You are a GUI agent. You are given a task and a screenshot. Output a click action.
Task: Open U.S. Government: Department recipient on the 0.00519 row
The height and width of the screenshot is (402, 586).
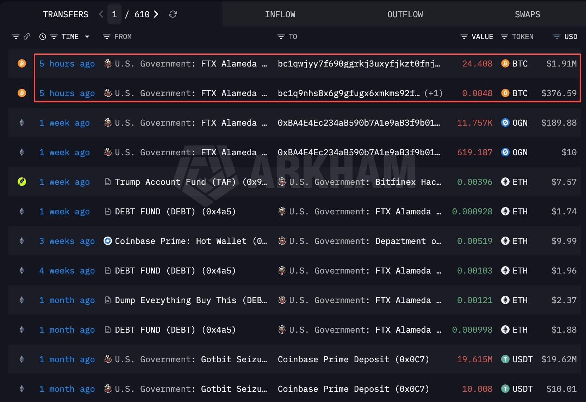[x=365, y=241]
